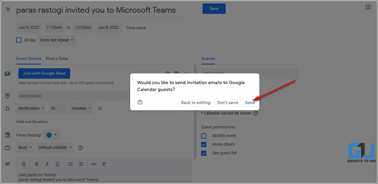378x184 pixels.
Task: Click the calendar icon beside Paras Rastogi
Action: tap(8, 135)
